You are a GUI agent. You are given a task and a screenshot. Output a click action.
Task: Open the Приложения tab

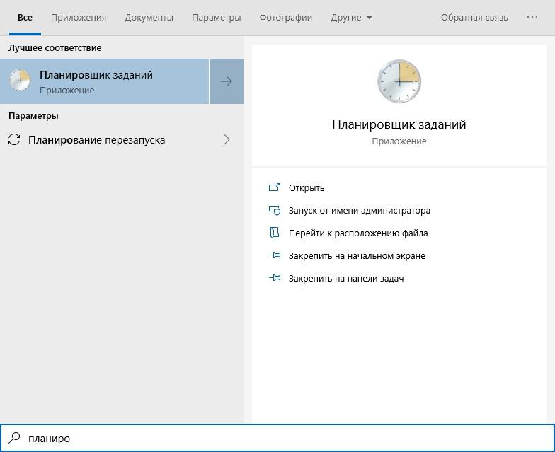point(78,17)
